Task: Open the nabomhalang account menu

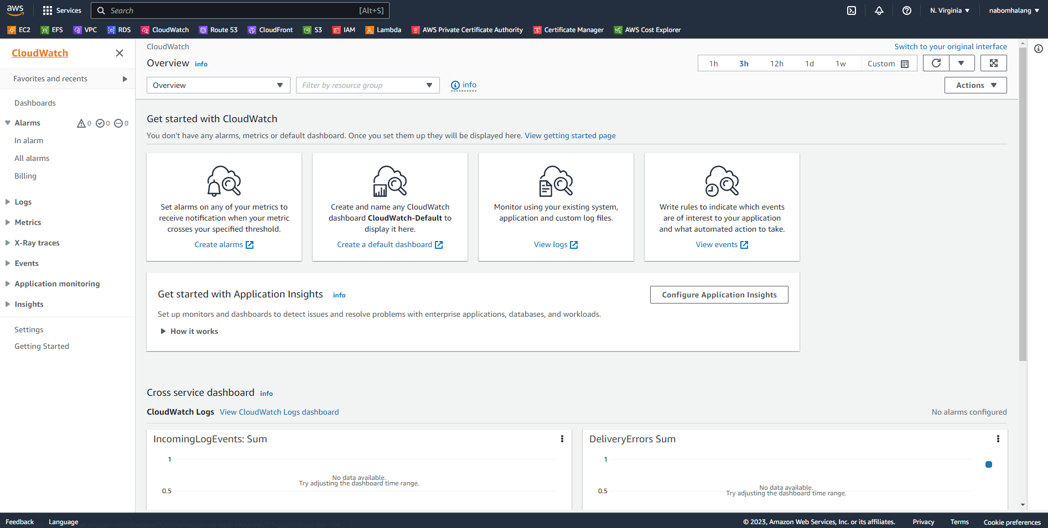Action: point(1014,11)
